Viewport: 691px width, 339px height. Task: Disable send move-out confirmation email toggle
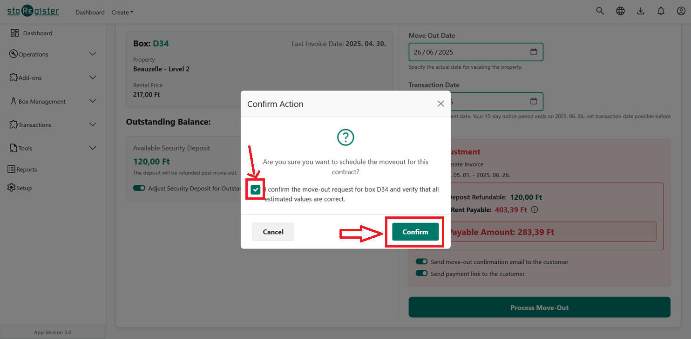[x=421, y=261]
